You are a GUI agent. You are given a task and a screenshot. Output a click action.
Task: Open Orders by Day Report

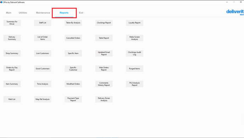[x=12, y=69]
